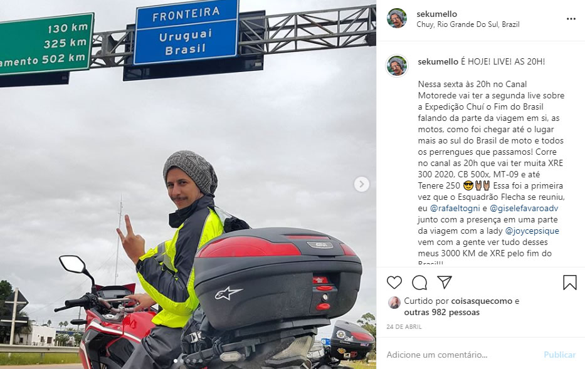This screenshot has width=585, height=369.
Task: Share post via paper plane icon
Action: (445, 282)
